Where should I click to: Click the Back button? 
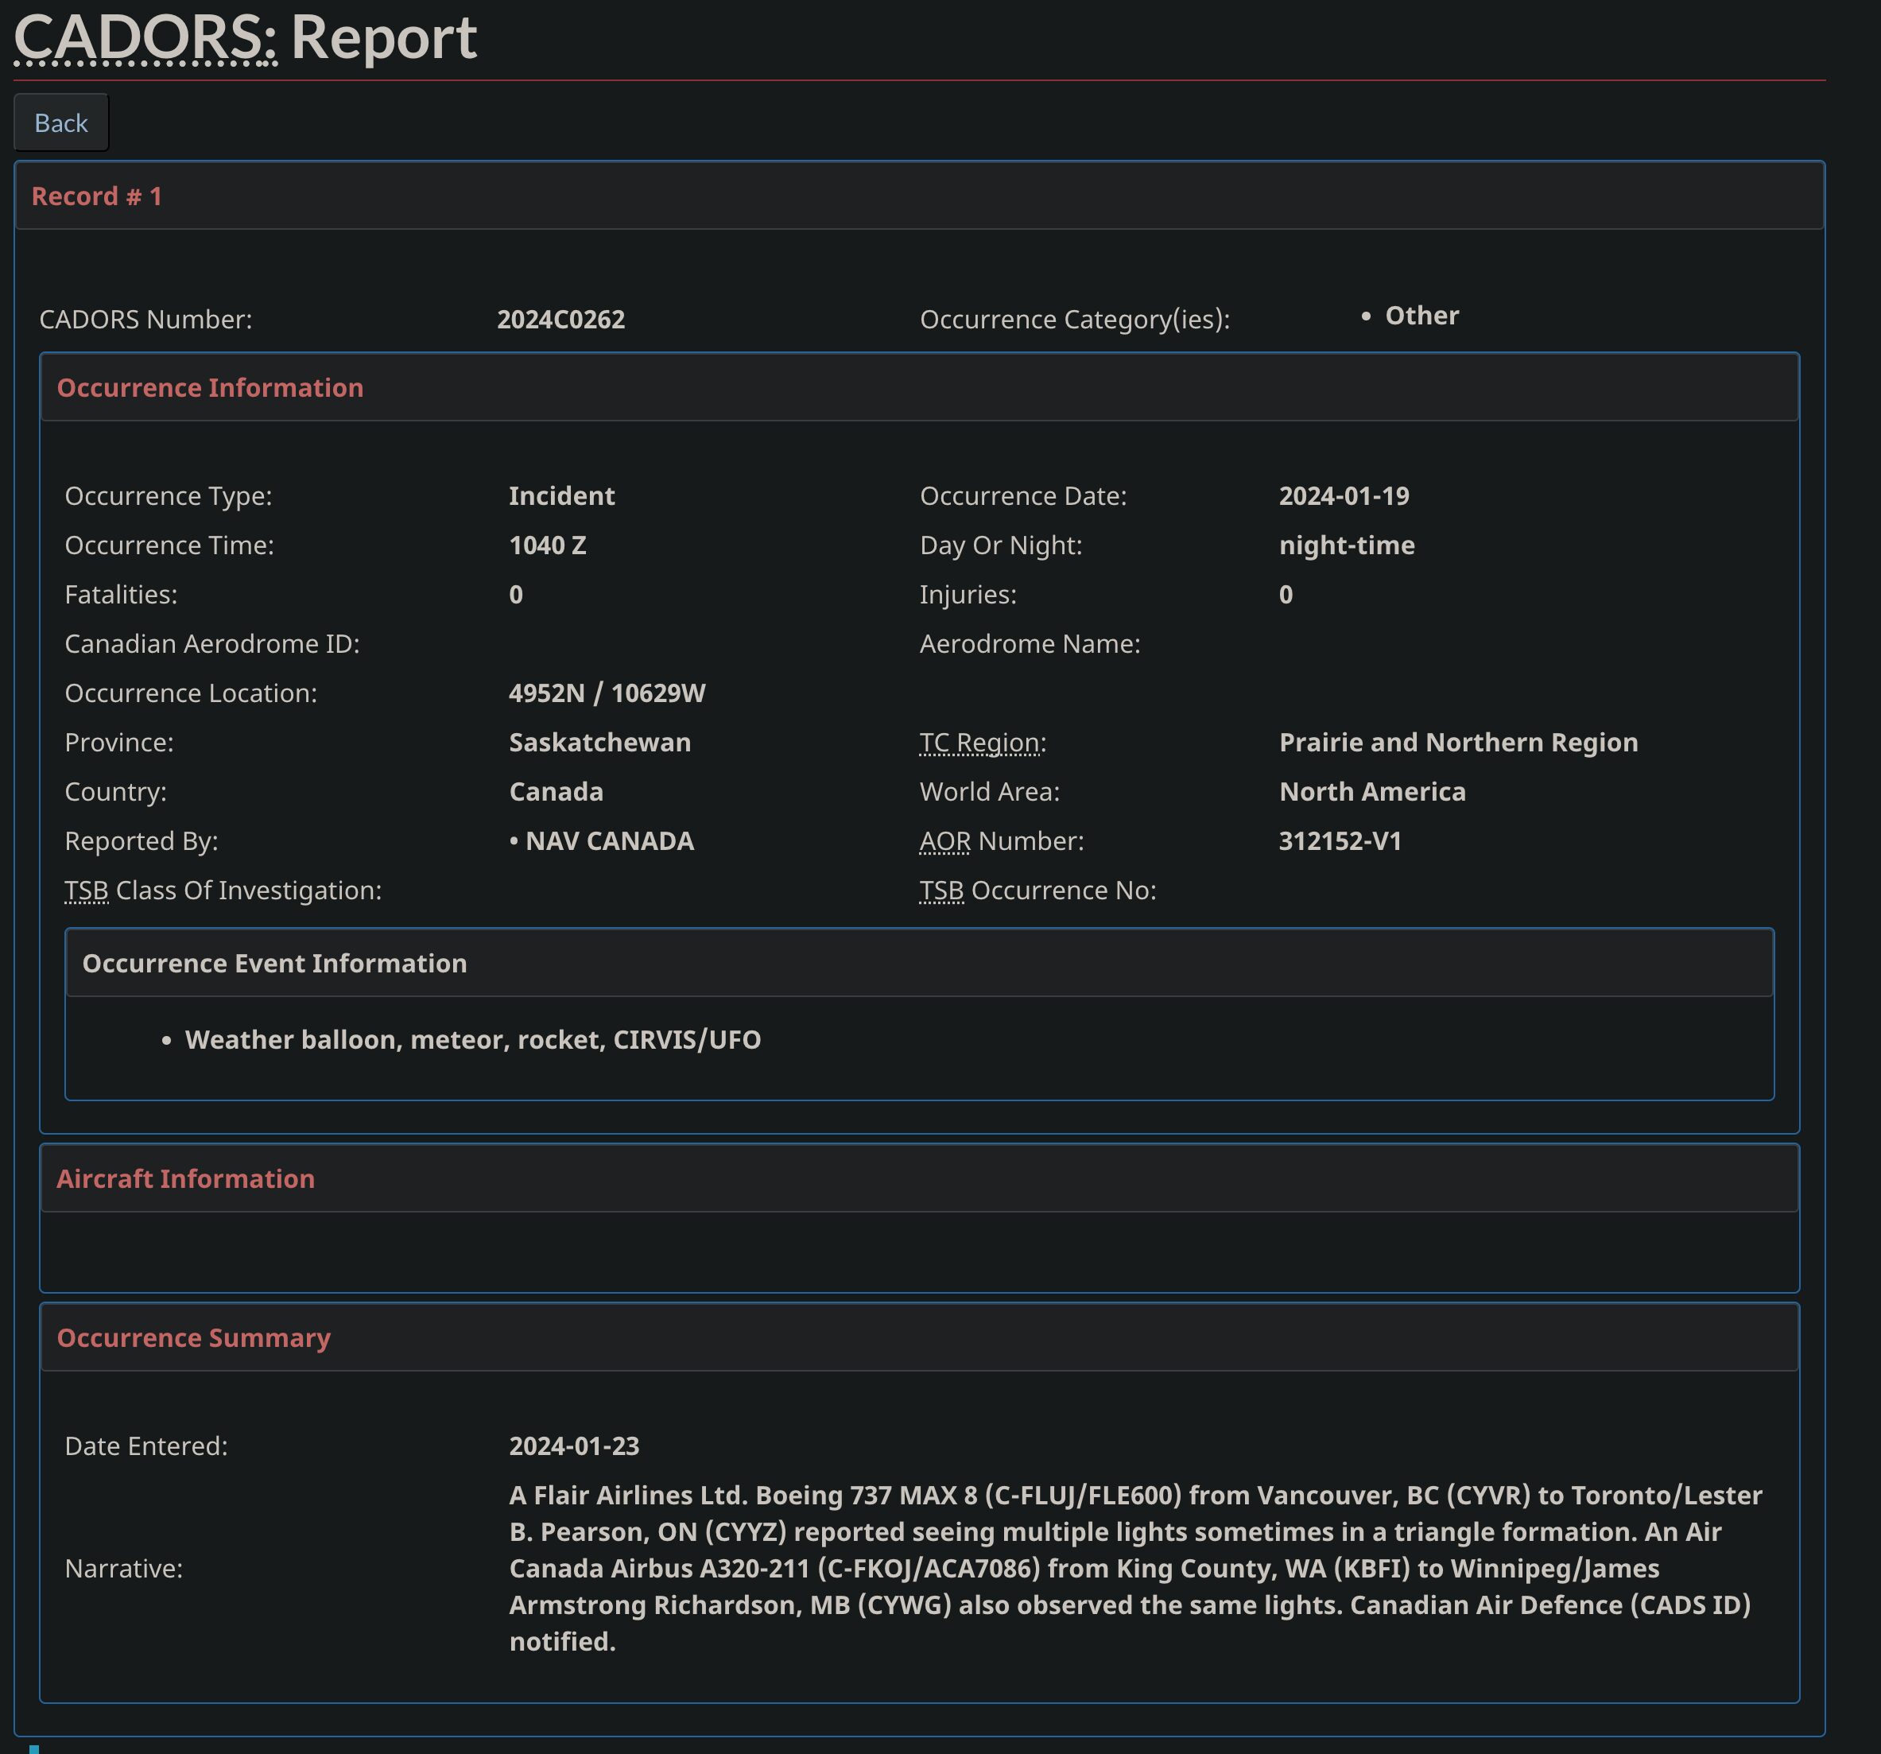point(60,123)
